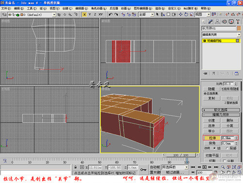Expand the Soft Selection rollout

tap(221, 110)
